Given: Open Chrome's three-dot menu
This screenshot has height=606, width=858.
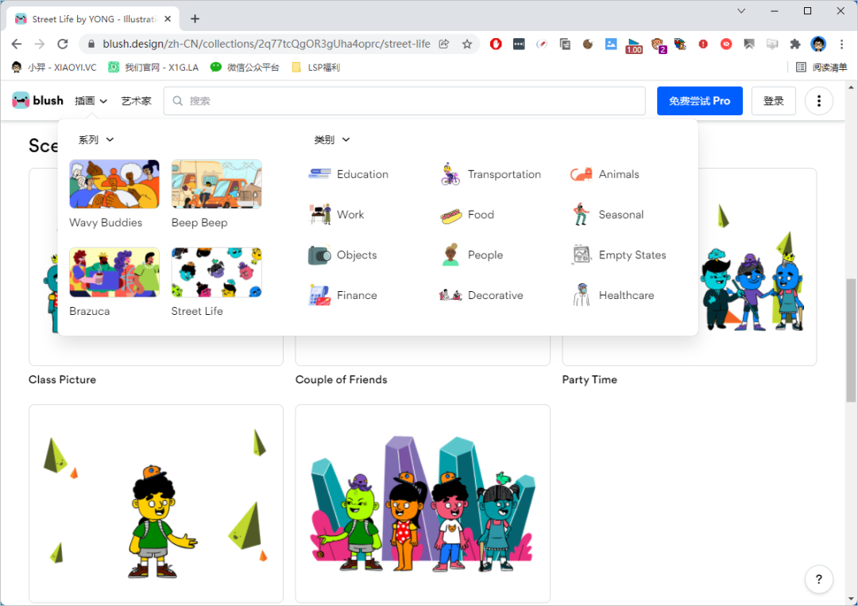Looking at the screenshot, I should click(x=841, y=44).
